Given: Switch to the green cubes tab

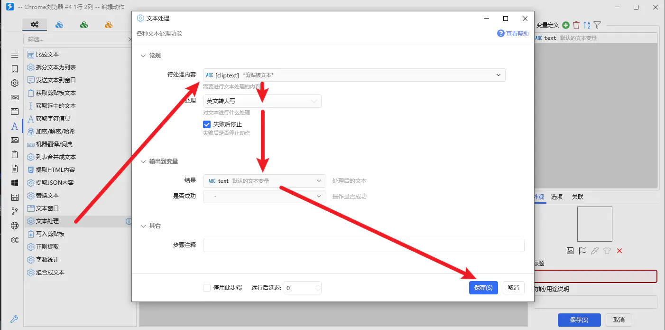Looking at the screenshot, I should 84,25.
